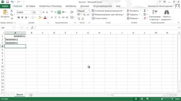Click the Fill down icon

tap(145, 15)
